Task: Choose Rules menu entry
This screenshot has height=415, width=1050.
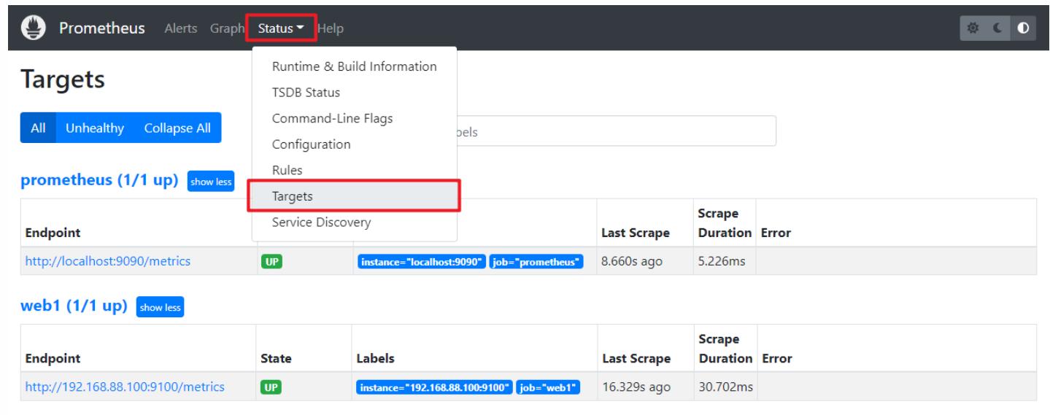Action: [355, 170]
